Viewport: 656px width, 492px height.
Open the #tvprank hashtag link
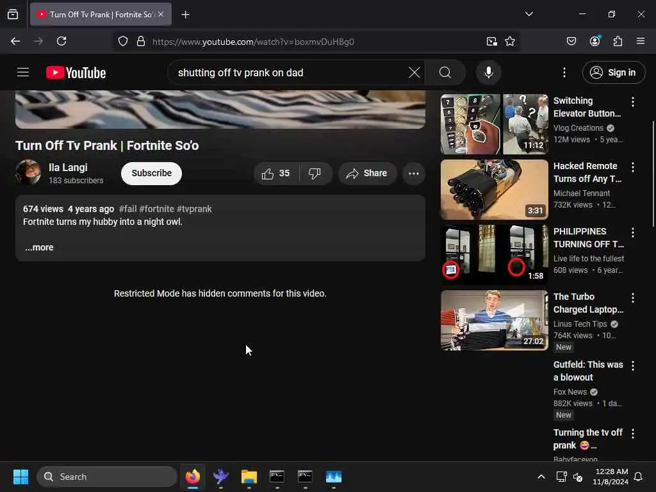click(194, 209)
